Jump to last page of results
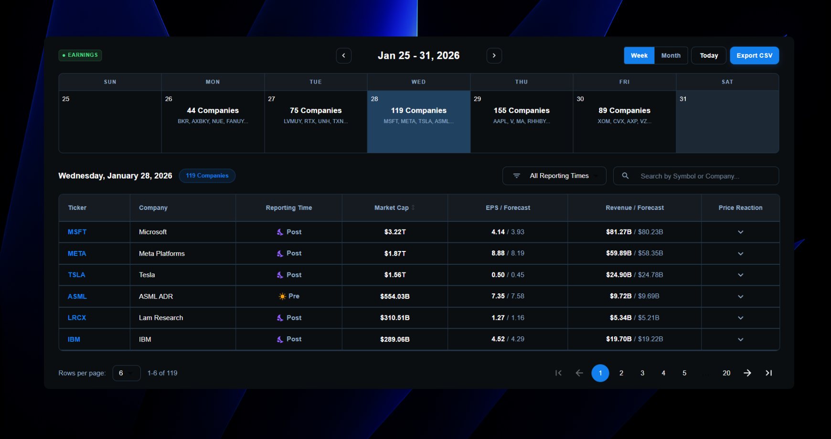 768,373
